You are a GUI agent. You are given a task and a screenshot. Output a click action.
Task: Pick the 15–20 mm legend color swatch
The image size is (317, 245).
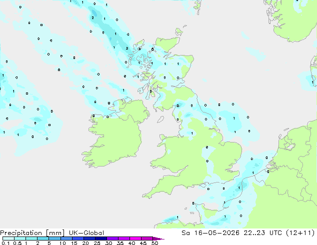pos(77,238)
